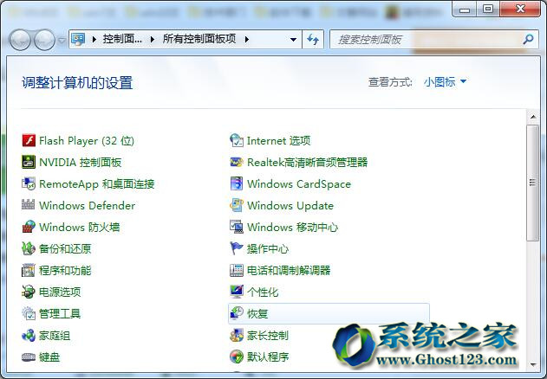Viewport: 547px width, 379px height.
Task: Click the 默认程序 icon
Action: [237, 357]
